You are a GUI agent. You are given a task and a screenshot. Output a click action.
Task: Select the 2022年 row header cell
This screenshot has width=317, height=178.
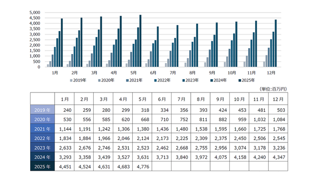click(x=42, y=138)
